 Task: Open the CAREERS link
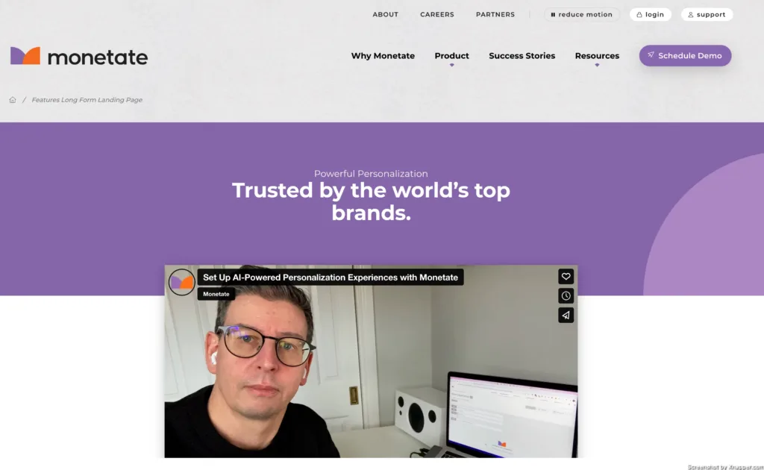click(x=437, y=15)
